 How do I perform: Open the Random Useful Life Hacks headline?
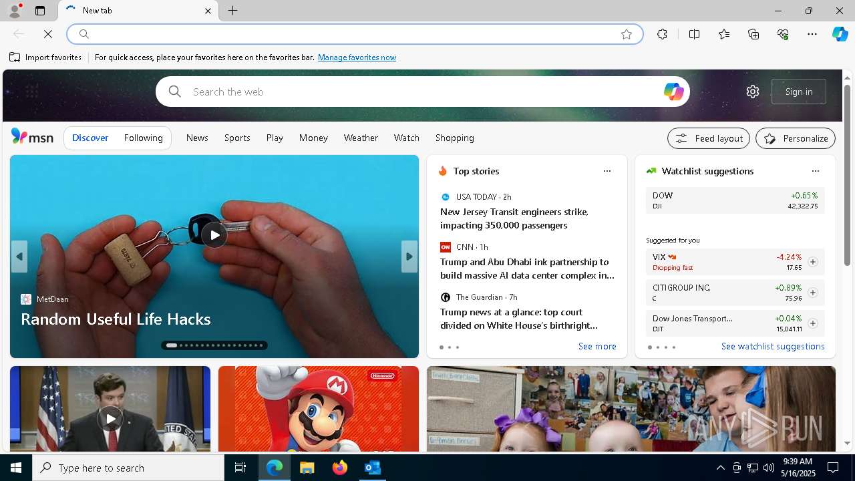click(116, 319)
